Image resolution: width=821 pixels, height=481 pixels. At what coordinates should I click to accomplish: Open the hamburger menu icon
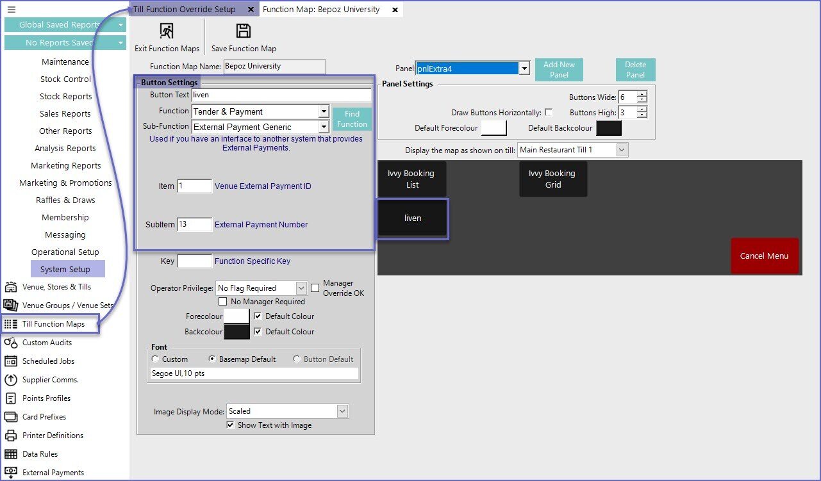pos(11,10)
